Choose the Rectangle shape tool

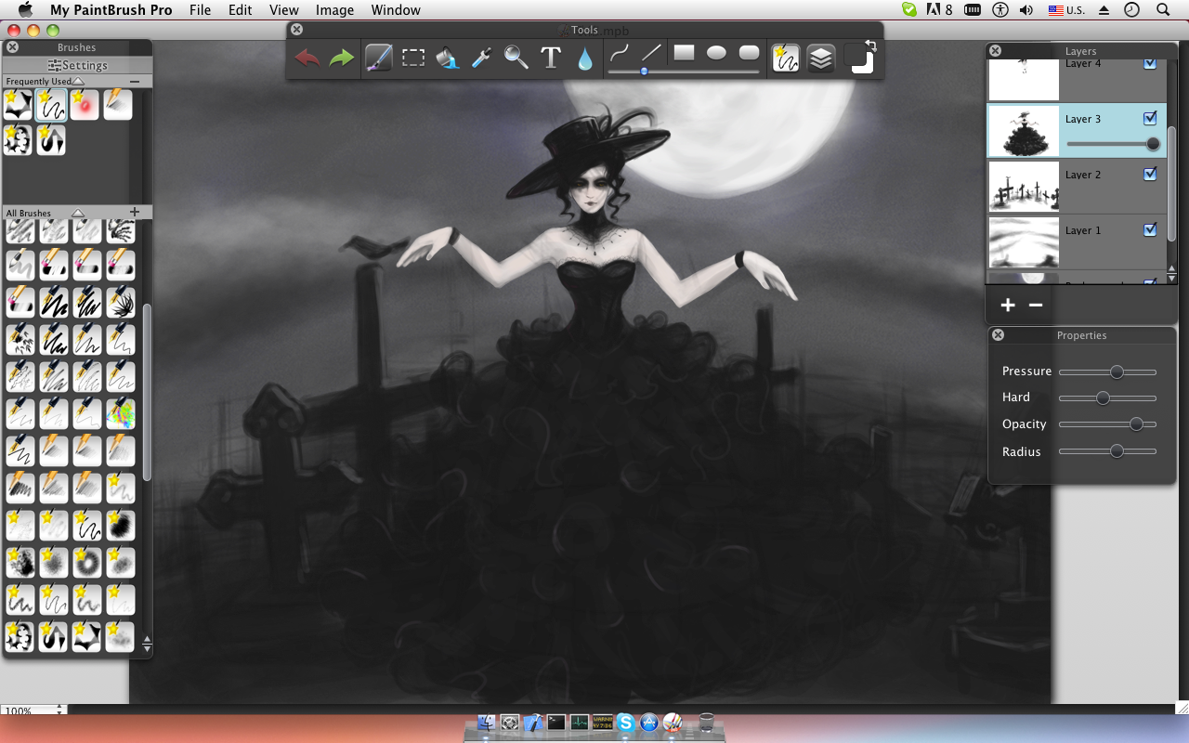click(684, 53)
